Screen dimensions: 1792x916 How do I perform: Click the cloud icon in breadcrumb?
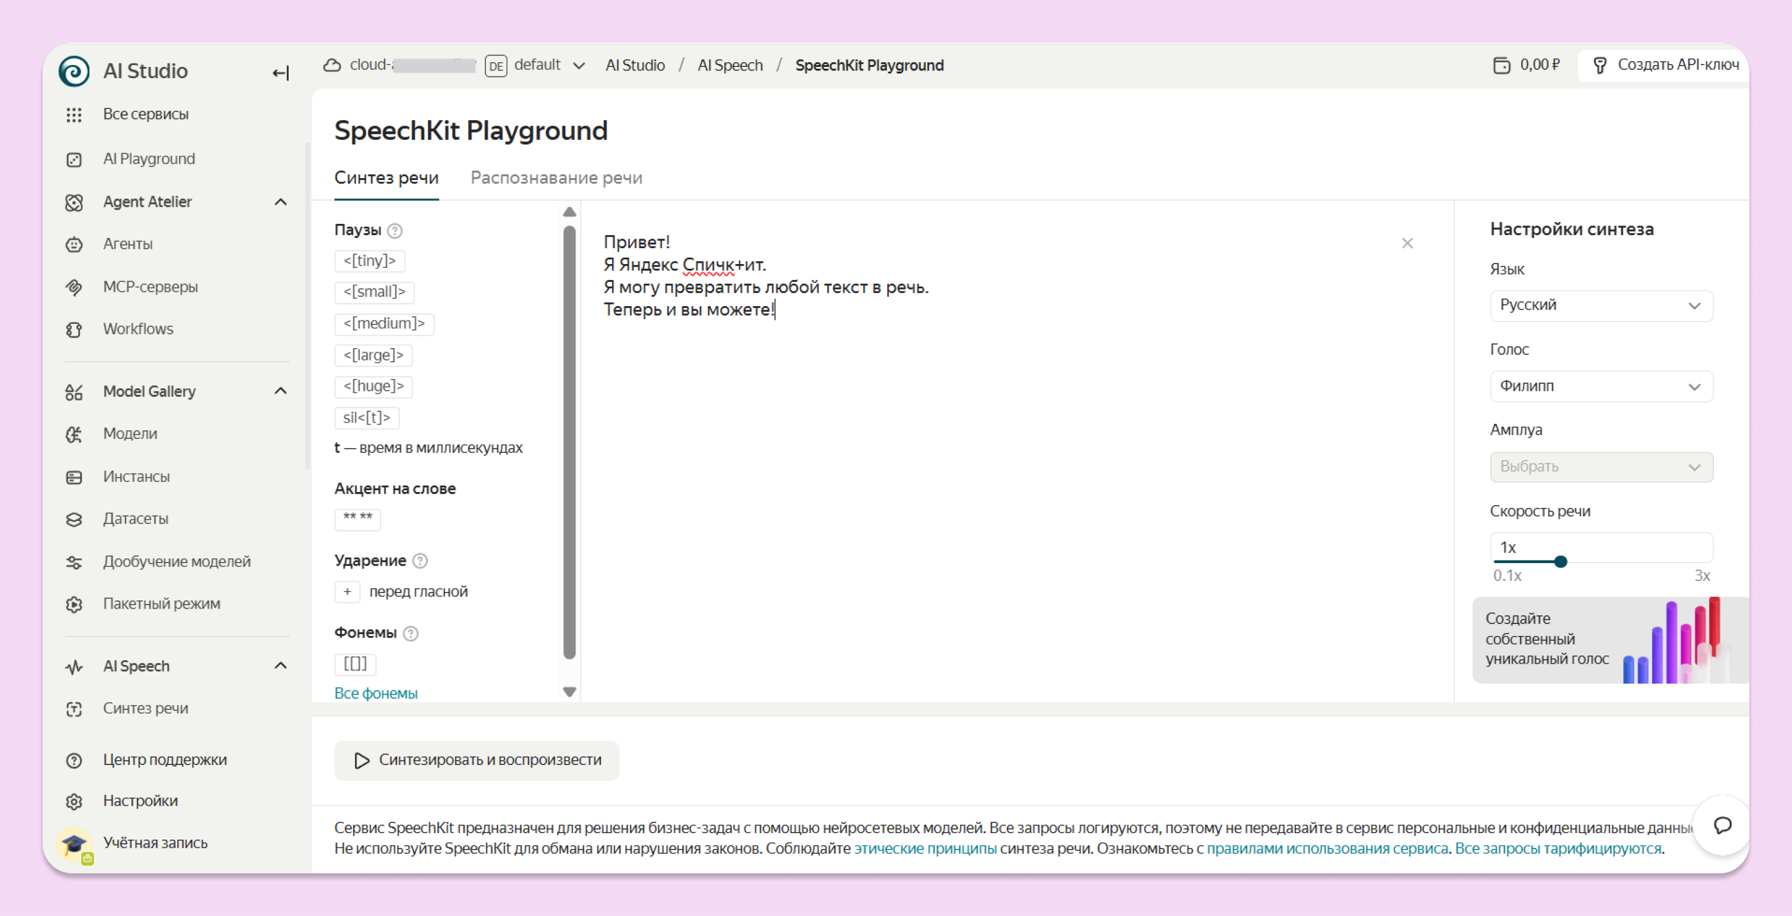pyautogui.click(x=332, y=65)
